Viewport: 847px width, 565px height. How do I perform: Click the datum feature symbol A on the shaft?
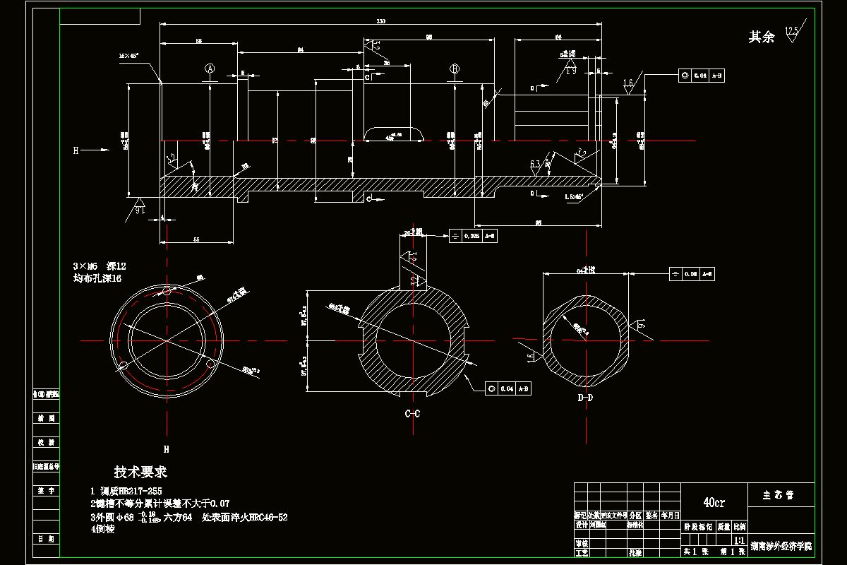[x=210, y=68]
